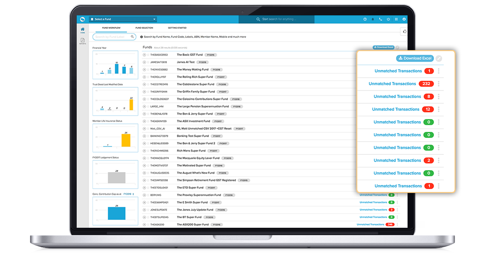
Task: Open the Home icon in the sidebar
Action: click(83, 30)
